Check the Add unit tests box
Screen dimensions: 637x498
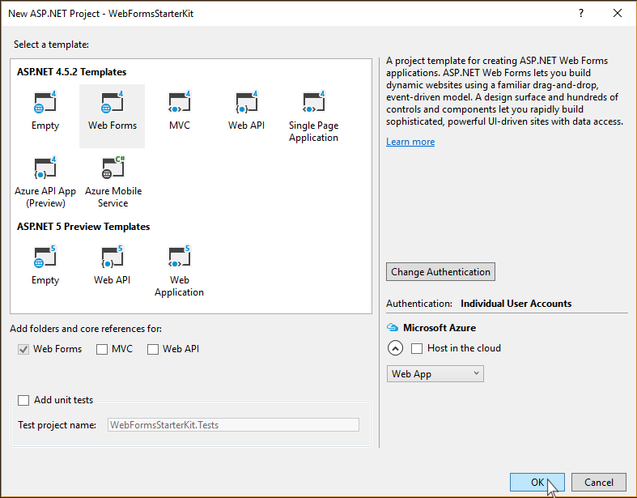(23, 401)
